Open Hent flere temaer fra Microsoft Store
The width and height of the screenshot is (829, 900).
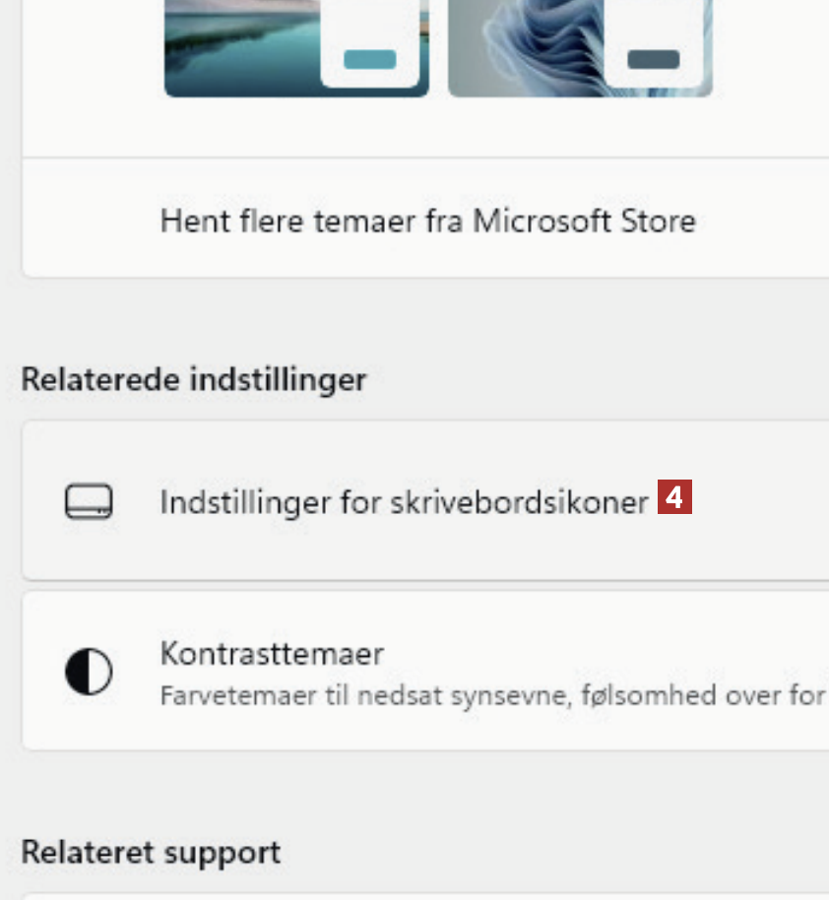click(427, 221)
